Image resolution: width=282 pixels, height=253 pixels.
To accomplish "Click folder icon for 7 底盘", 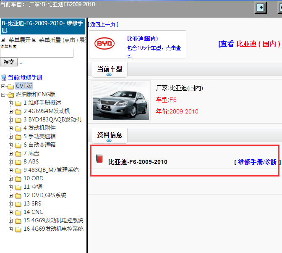I will 18,153.
